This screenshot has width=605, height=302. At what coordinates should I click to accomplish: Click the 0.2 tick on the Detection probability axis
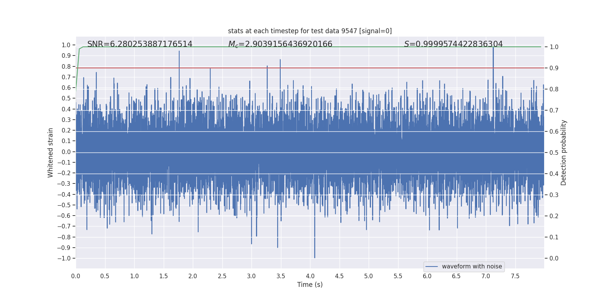[554, 216]
